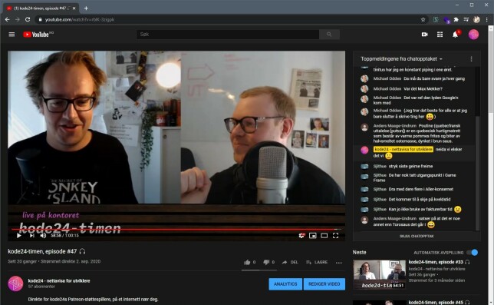This screenshot has width=494, height=305.
Task: Open the notifications bell
Action: tap(455, 35)
